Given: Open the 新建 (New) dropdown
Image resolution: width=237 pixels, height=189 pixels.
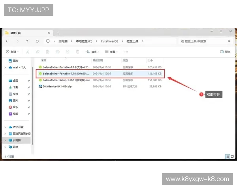Looking at the screenshot, I should [13, 52].
